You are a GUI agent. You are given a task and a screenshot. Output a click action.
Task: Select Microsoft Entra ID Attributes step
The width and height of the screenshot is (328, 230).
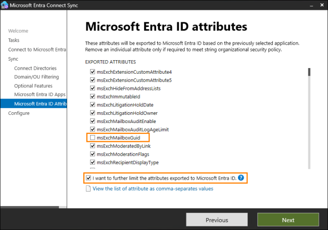point(34,104)
